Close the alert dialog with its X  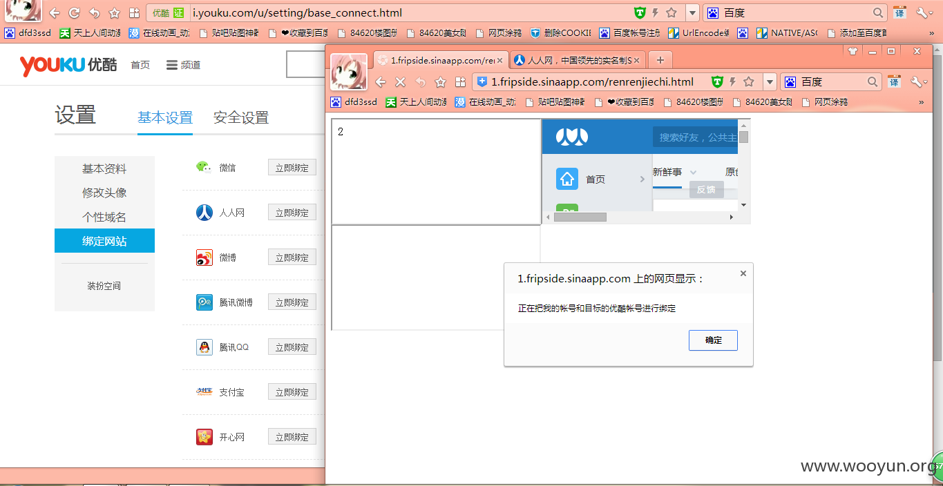pos(743,273)
